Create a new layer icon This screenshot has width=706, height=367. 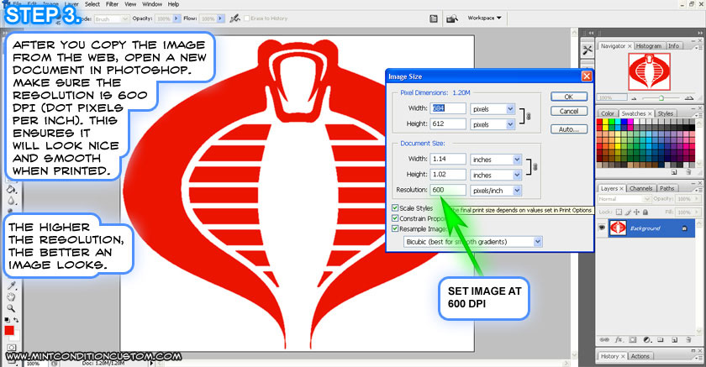pyautogui.click(x=674, y=340)
